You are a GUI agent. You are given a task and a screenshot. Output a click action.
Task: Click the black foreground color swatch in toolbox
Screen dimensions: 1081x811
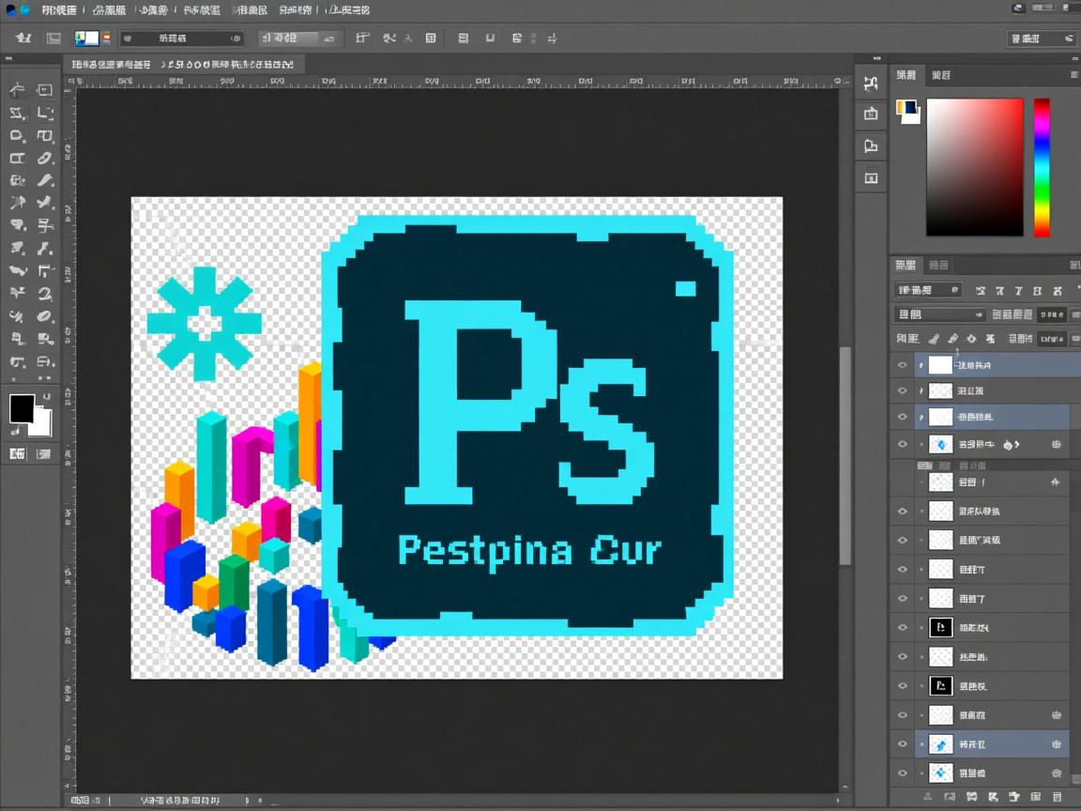tap(22, 408)
